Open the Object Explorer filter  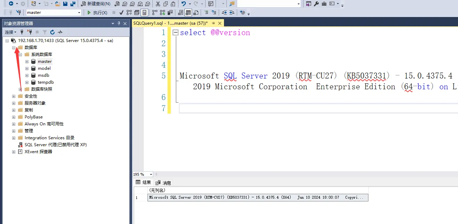click(x=44, y=32)
